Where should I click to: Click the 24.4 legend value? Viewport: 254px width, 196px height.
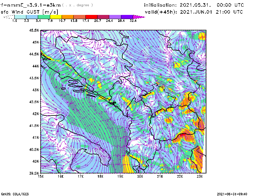tap(109, 21)
